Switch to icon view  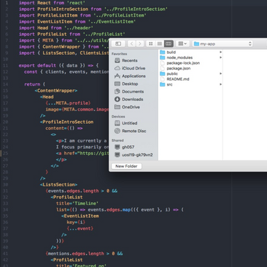click(x=151, y=44)
